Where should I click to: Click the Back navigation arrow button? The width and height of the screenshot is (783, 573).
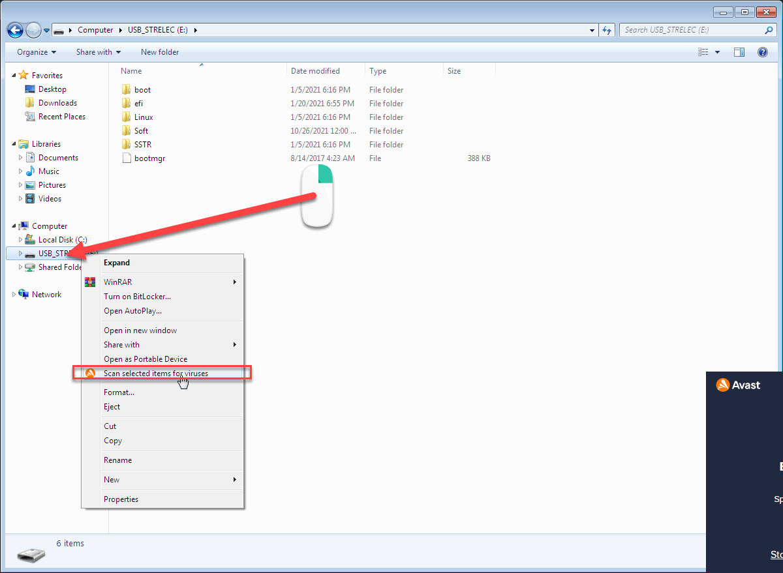[15, 30]
